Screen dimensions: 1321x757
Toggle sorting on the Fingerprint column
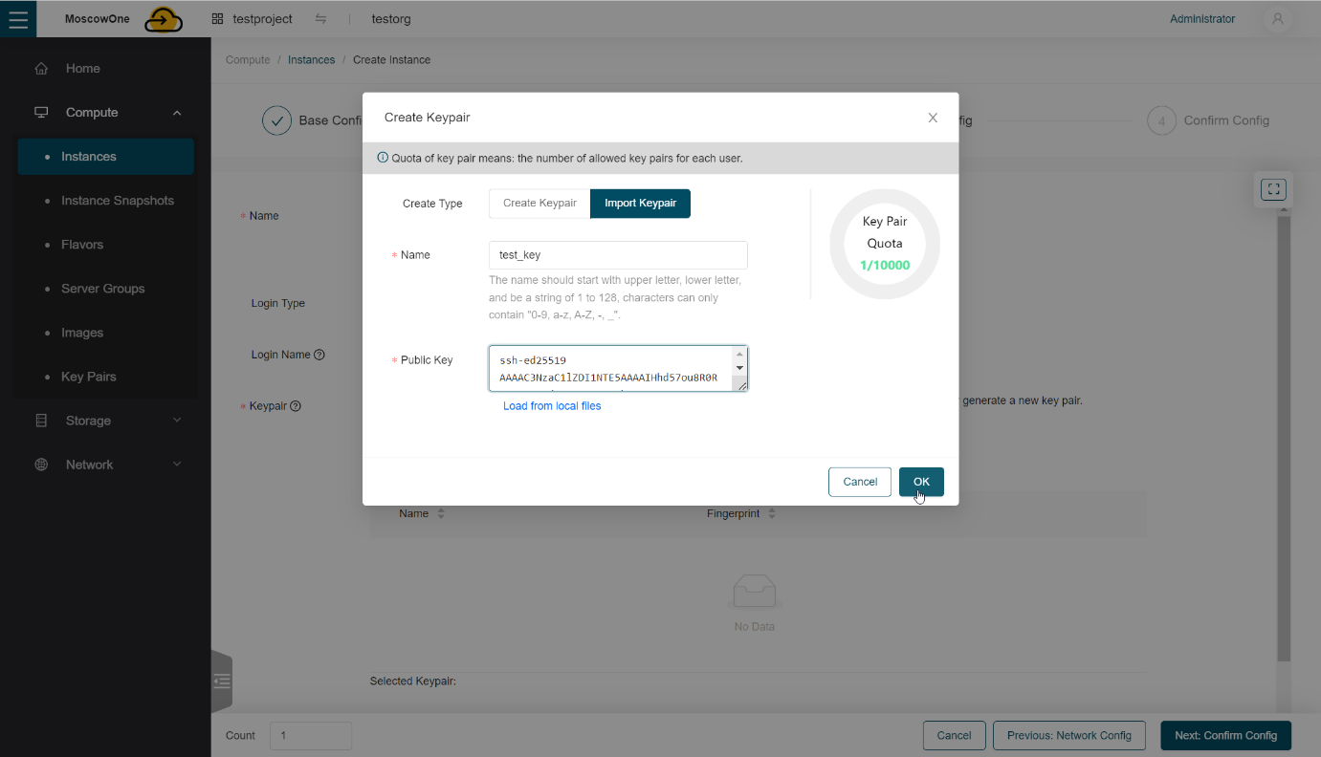771,513
